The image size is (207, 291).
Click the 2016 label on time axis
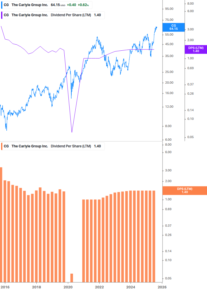point(5,287)
